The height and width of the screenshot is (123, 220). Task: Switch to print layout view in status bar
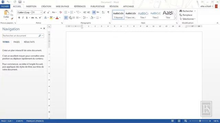point(179,121)
